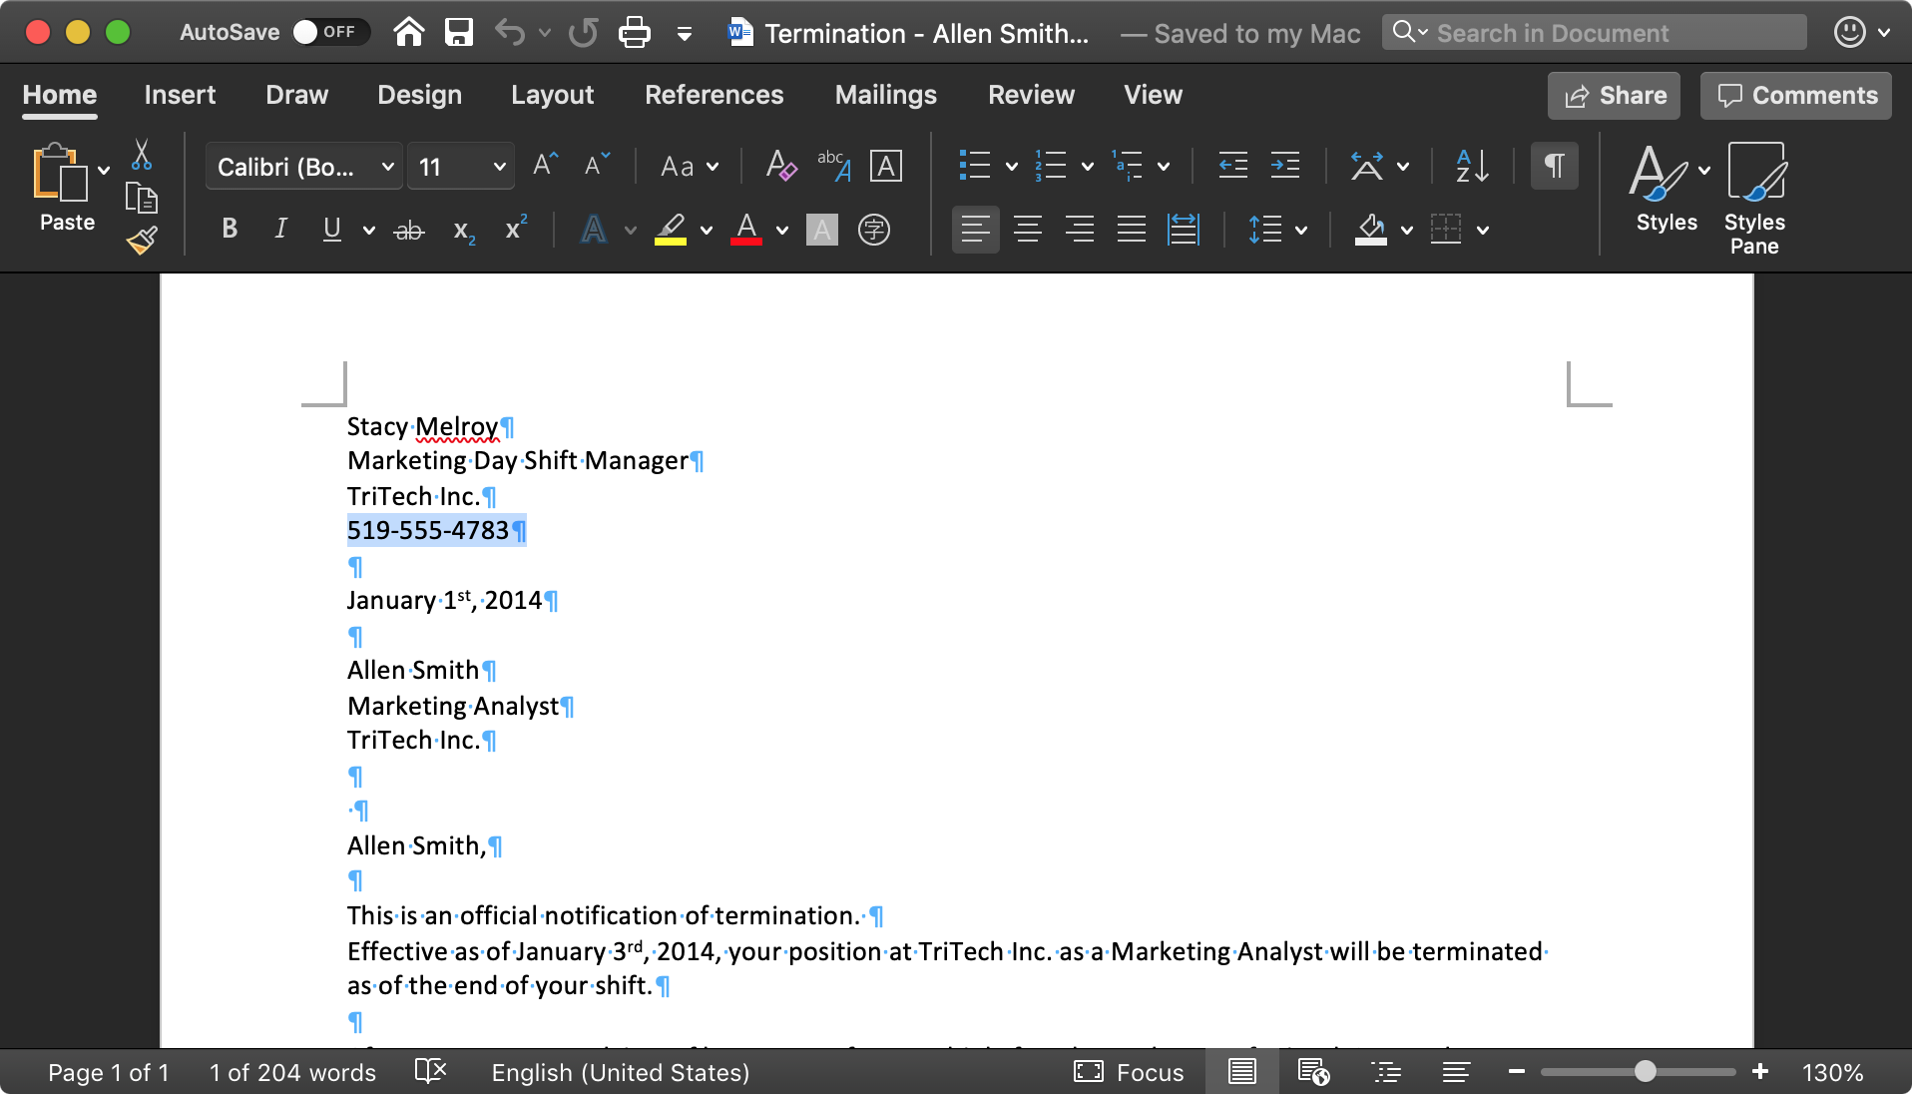The height and width of the screenshot is (1094, 1912).
Task: Expand borders dropdown arrow
Action: 1483,231
